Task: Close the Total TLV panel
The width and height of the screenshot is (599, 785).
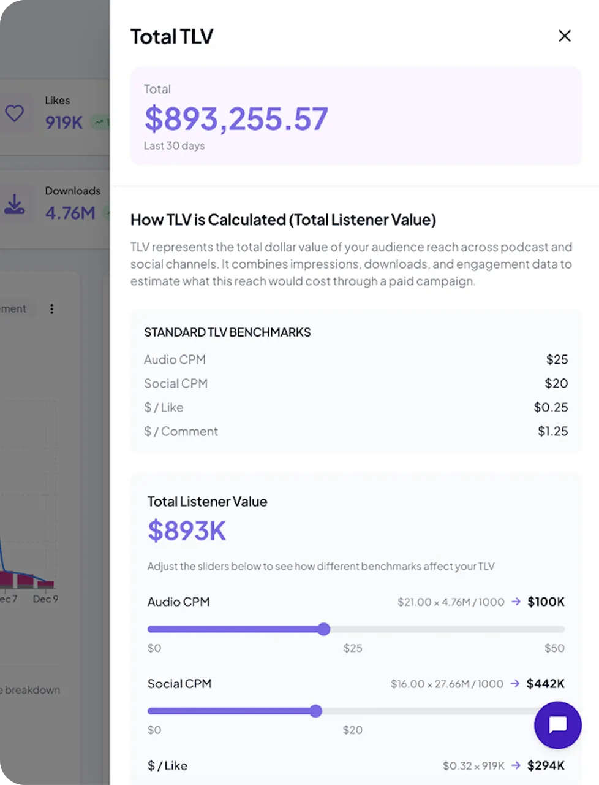Action: [x=564, y=36]
